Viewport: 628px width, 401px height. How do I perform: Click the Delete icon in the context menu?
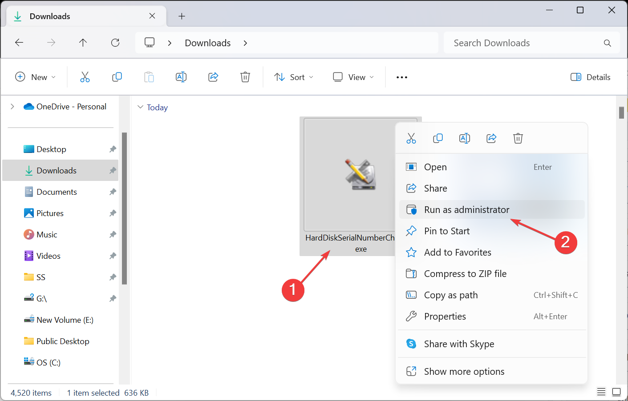point(518,138)
